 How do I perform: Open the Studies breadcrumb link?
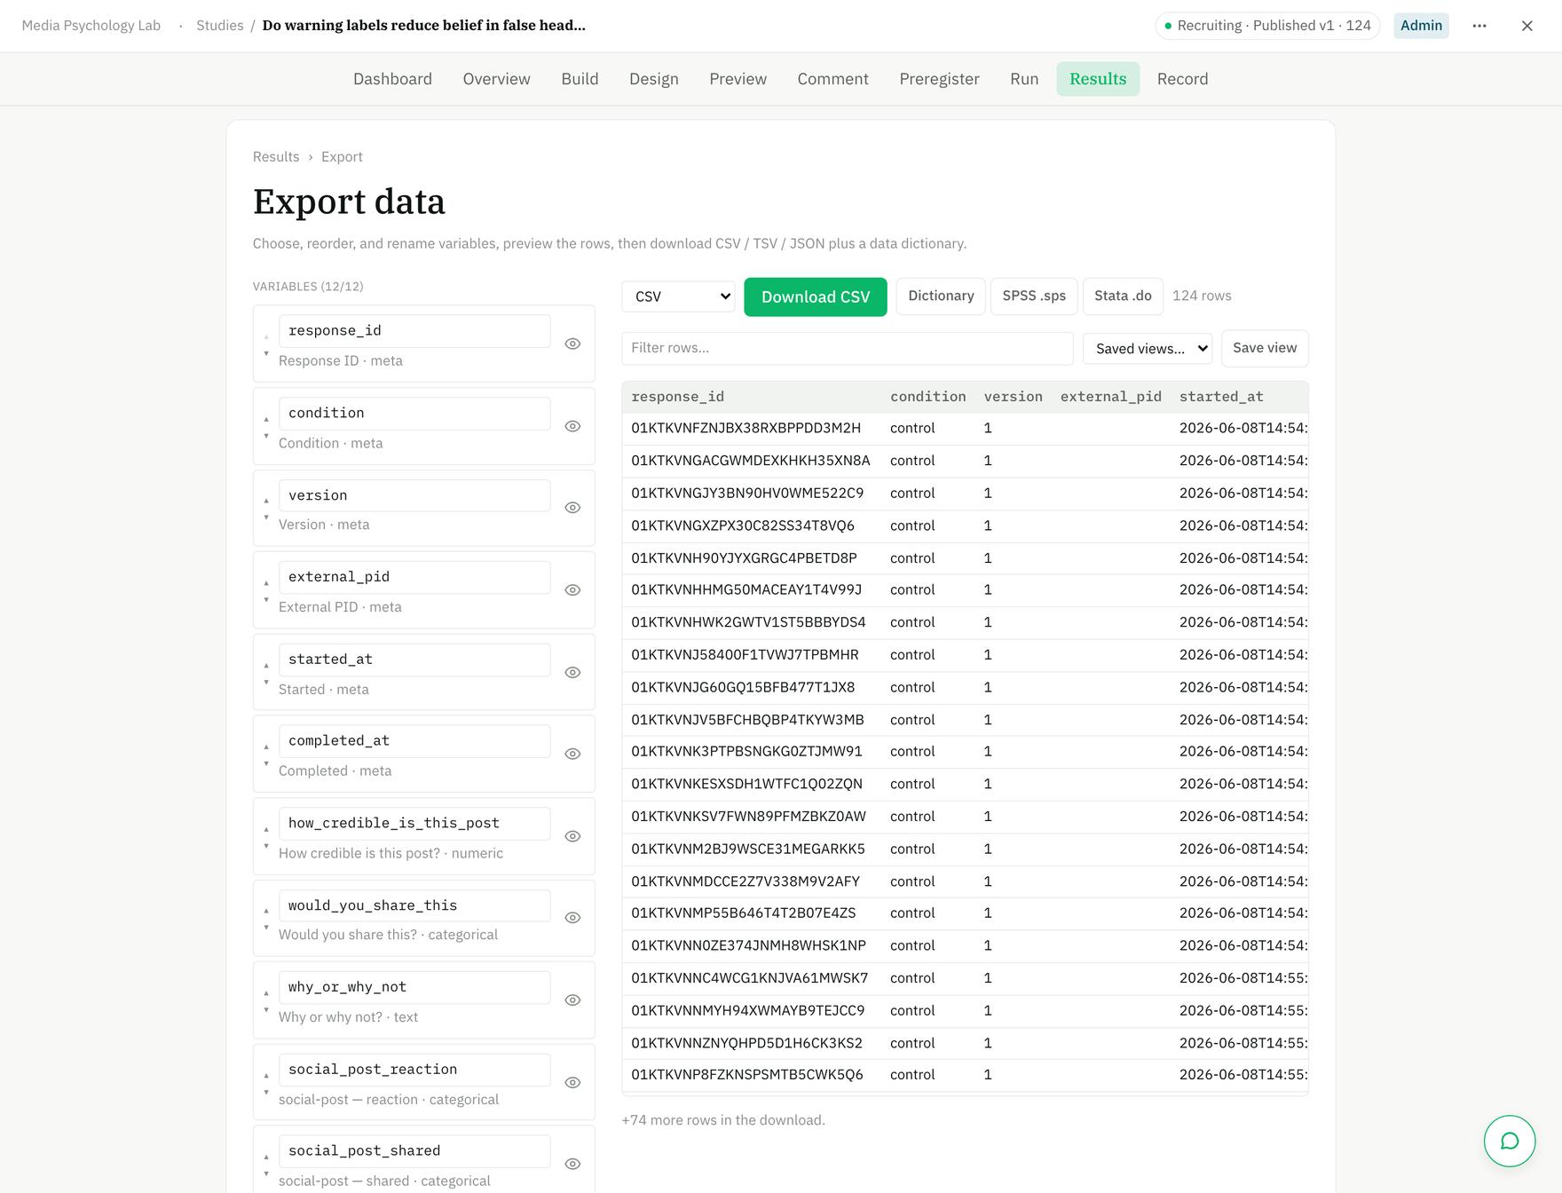pyautogui.click(x=220, y=26)
